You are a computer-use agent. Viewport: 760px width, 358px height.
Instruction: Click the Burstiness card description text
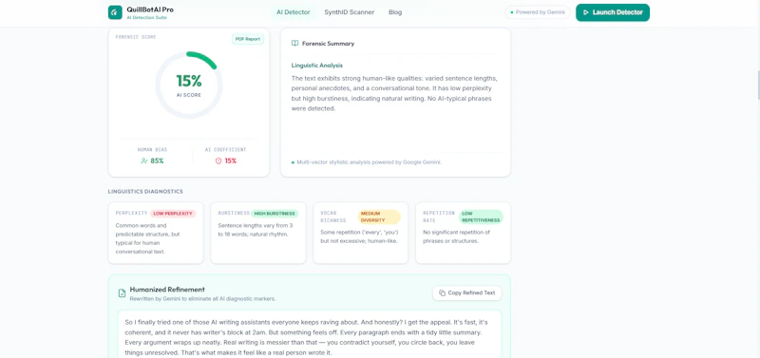pyautogui.click(x=255, y=230)
